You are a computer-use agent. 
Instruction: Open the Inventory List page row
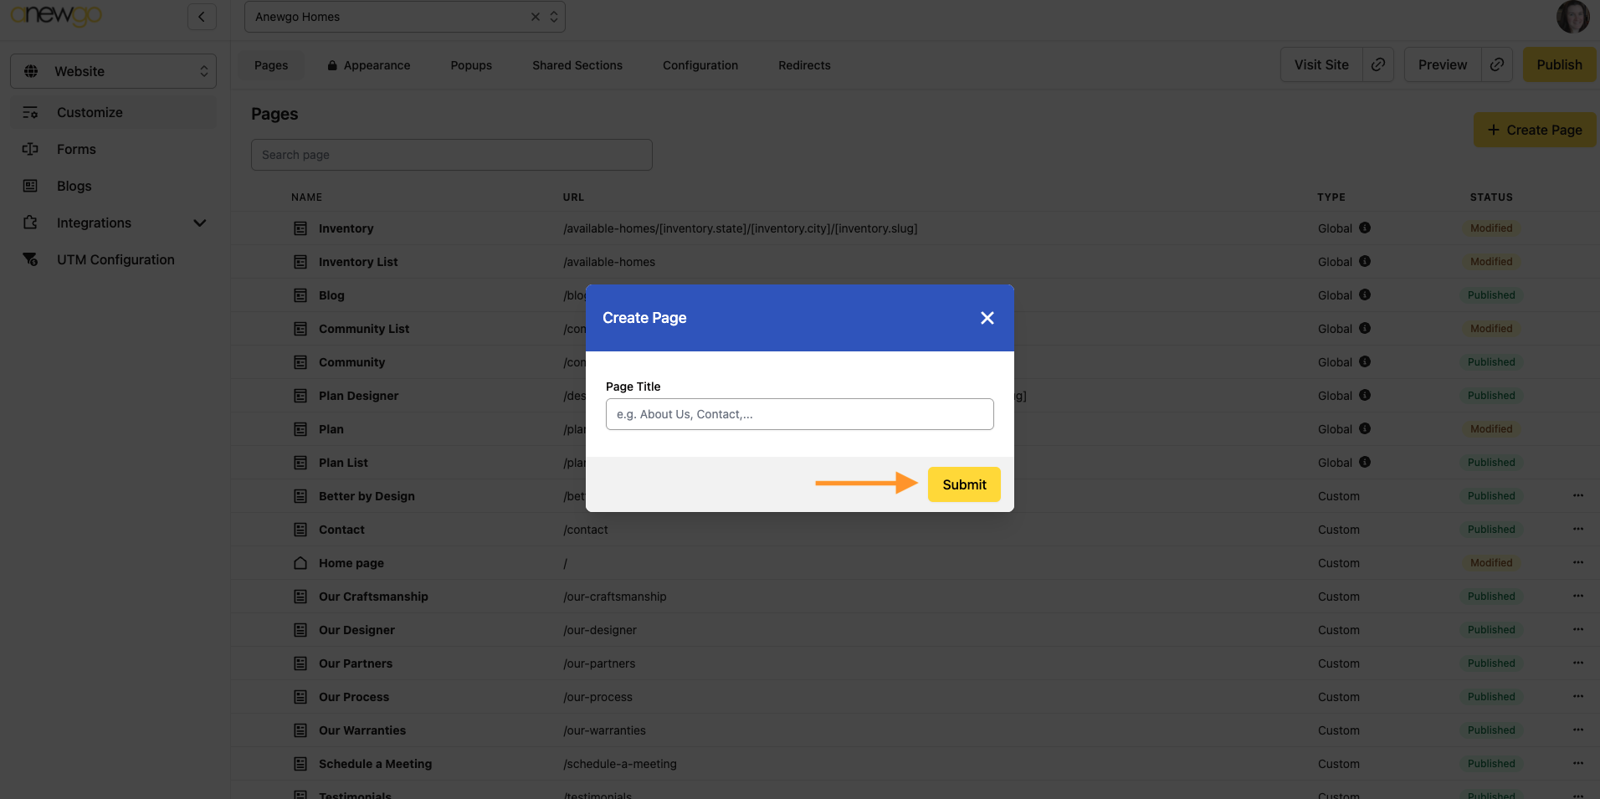pyautogui.click(x=915, y=262)
